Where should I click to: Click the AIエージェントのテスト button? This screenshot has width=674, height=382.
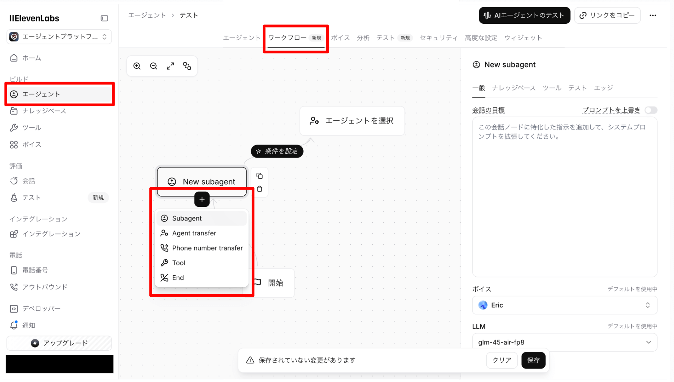[x=524, y=15]
